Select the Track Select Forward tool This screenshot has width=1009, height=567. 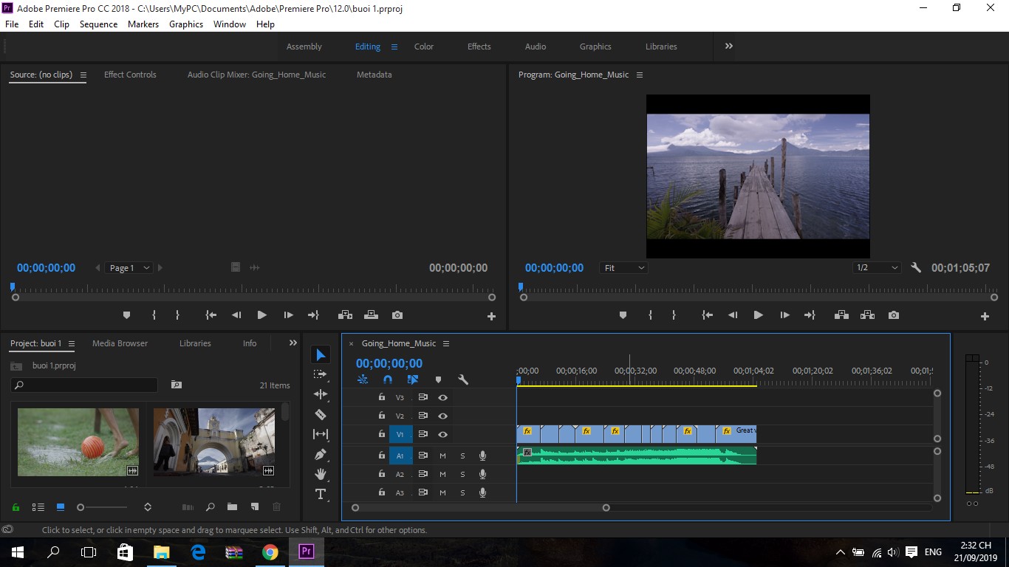tap(321, 374)
